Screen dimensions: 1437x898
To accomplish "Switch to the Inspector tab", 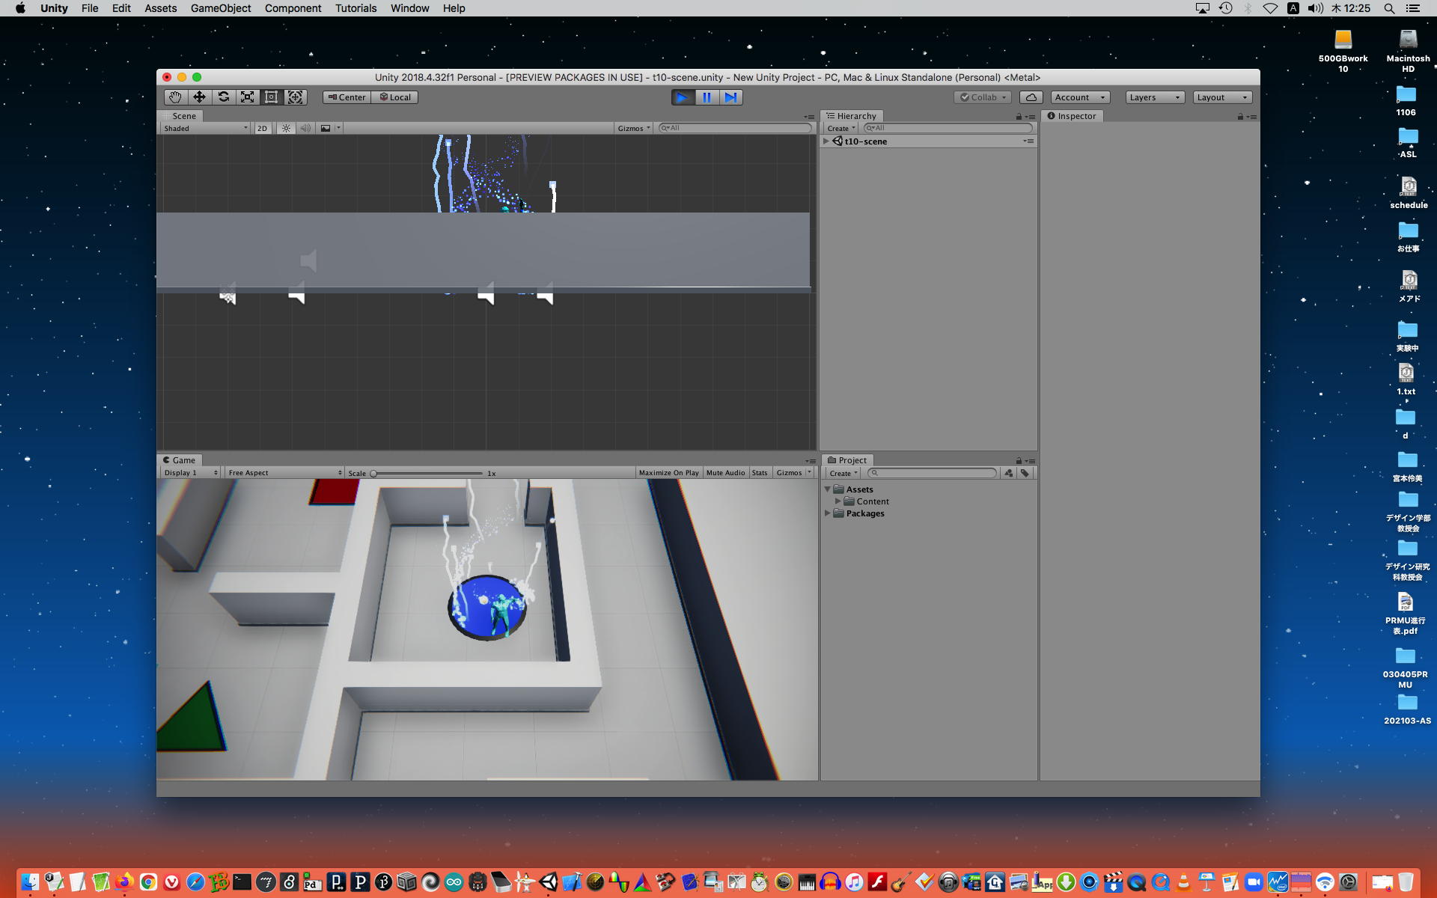I will point(1072,116).
